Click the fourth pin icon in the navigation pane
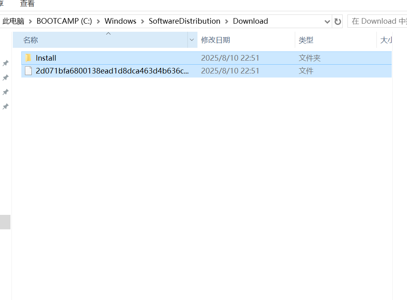This screenshot has width=407, height=300. point(6,106)
